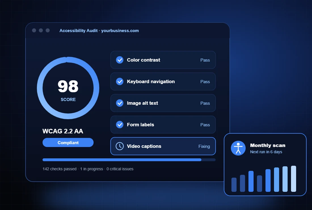312x210 pixels.
Task: Click the Pass status for Keyboard navigation
Action: (x=205, y=82)
